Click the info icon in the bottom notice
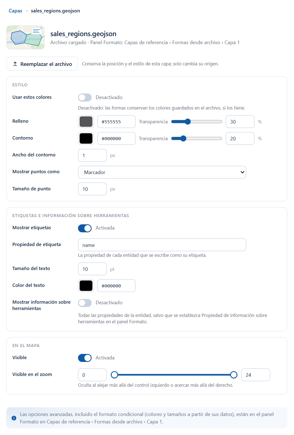The height and width of the screenshot is (435, 294). (x=14, y=418)
